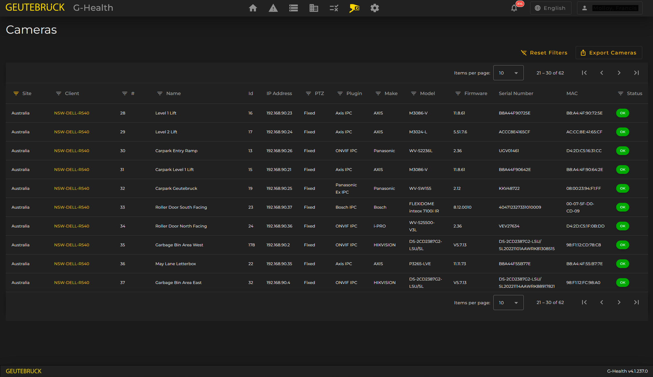Expand the bottom Items per page dropdown
This screenshot has width=653, height=377.
click(x=508, y=303)
